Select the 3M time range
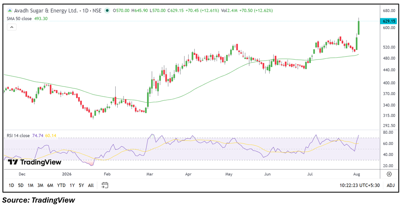Screen dimensions: 400x207 pos(40,186)
